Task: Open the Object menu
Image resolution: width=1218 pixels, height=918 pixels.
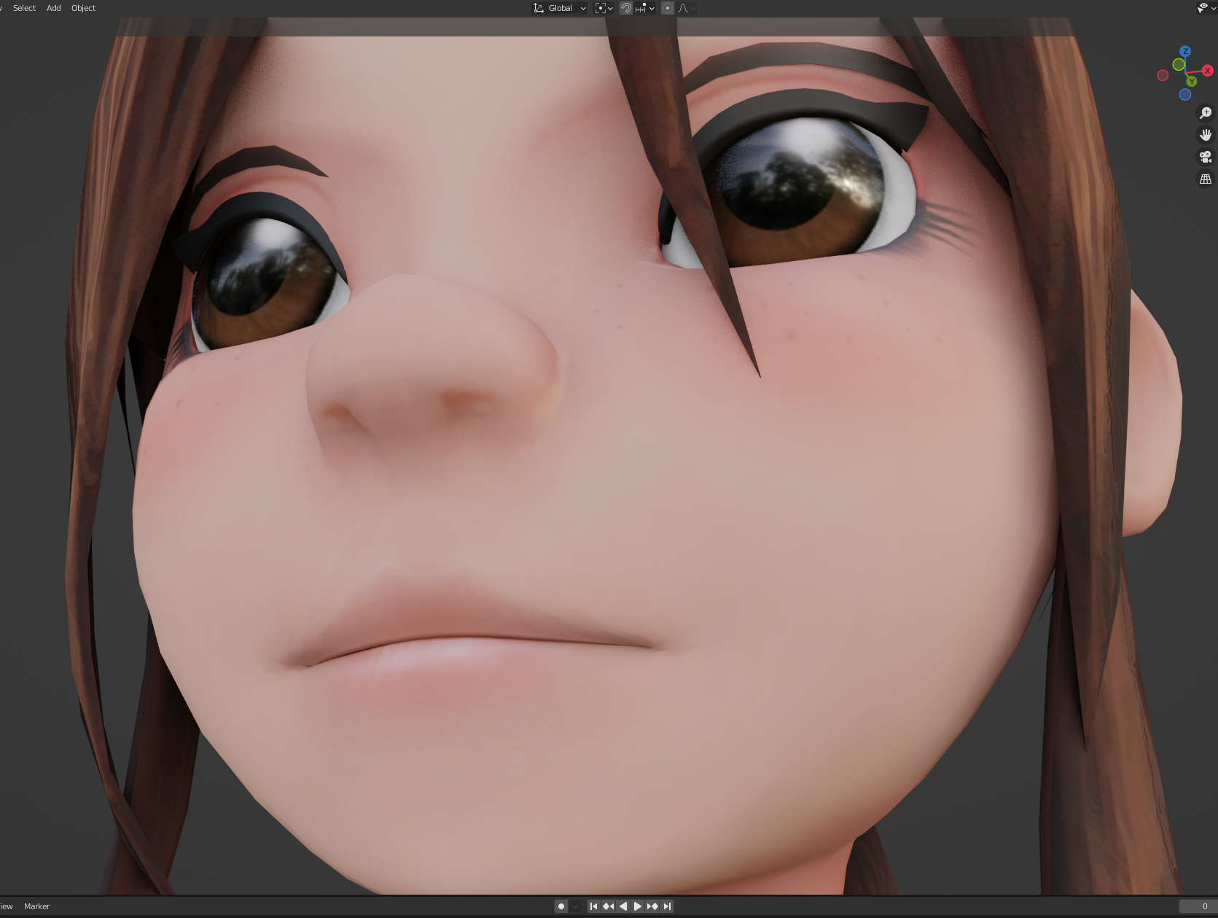Action: pos(84,8)
